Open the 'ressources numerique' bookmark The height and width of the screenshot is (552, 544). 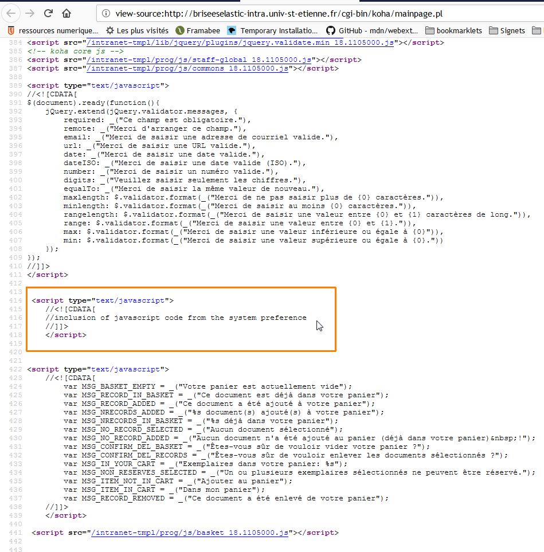(x=53, y=30)
